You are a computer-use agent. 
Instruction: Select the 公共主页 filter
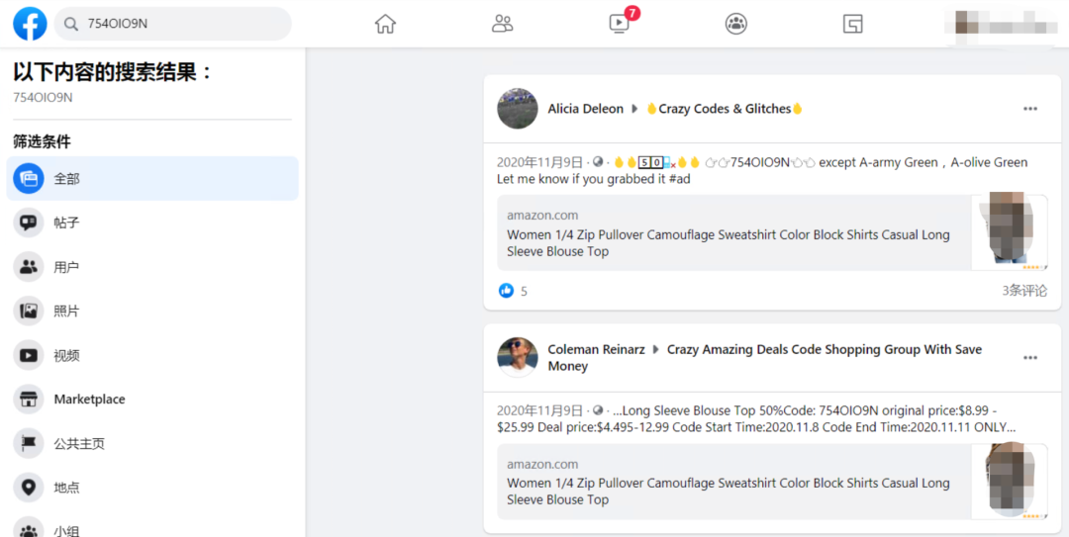pyautogui.click(x=152, y=444)
